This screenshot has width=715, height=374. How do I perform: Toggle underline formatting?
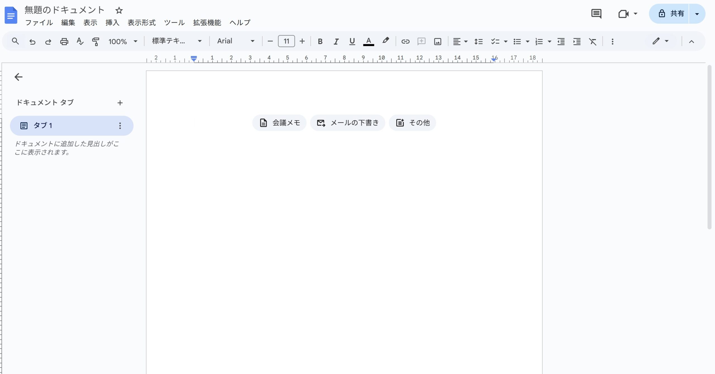[352, 42]
